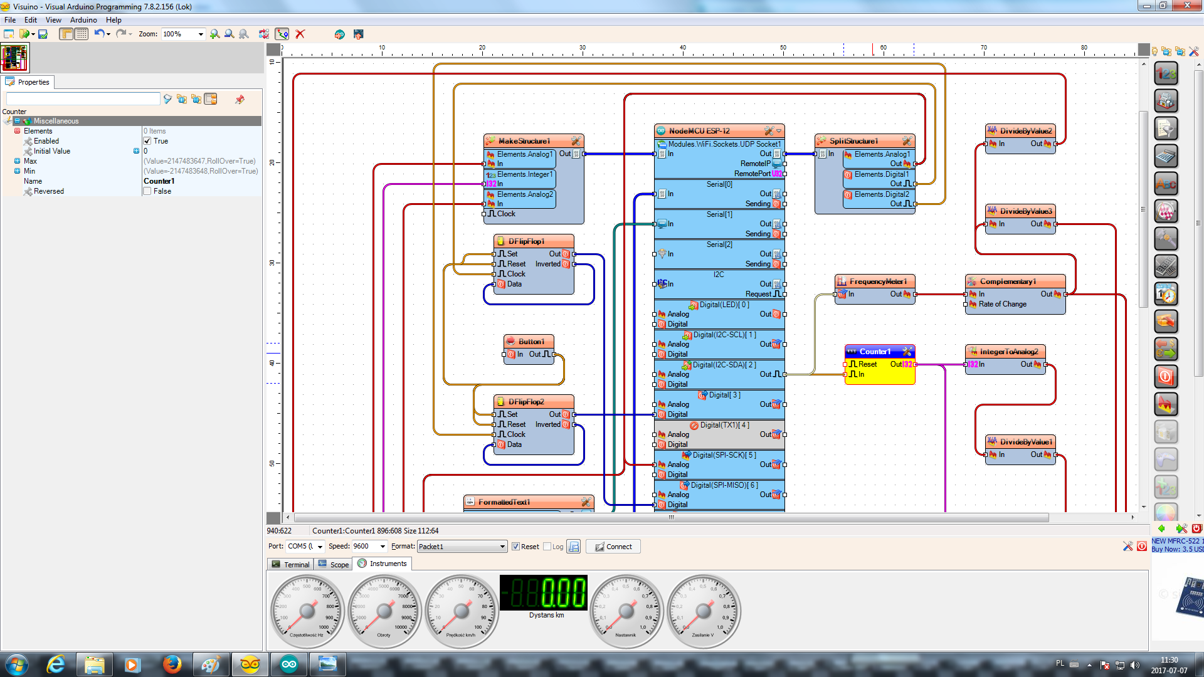The image size is (1204, 677).
Task: Open Internet Explorer from taskbar
Action: click(x=56, y=665)
